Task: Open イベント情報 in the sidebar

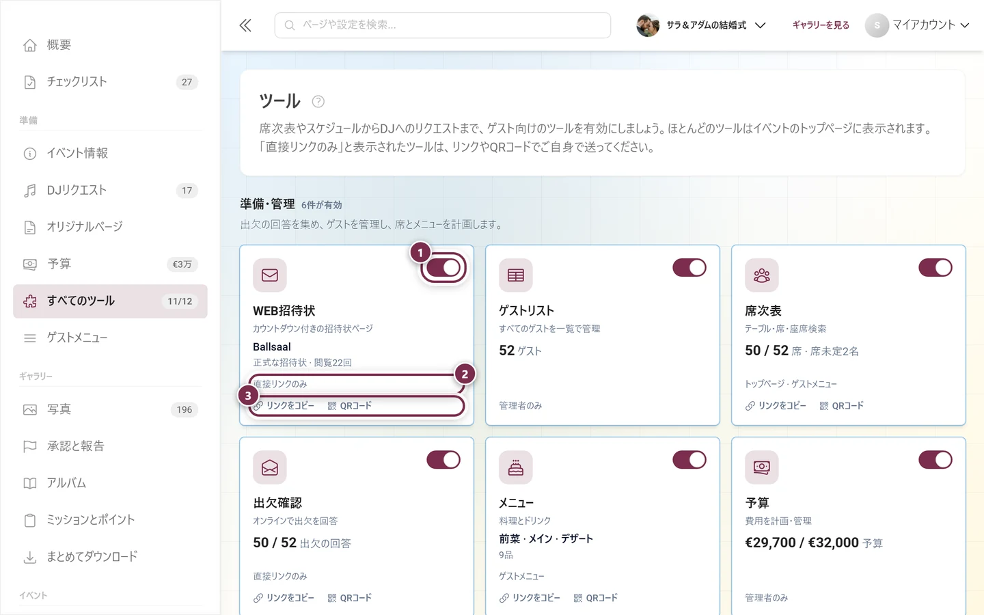Action: [x=110, y=153]
